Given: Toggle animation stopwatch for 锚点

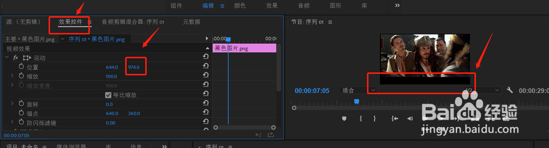Looking at the screenshot, I should tap(21, 113).
